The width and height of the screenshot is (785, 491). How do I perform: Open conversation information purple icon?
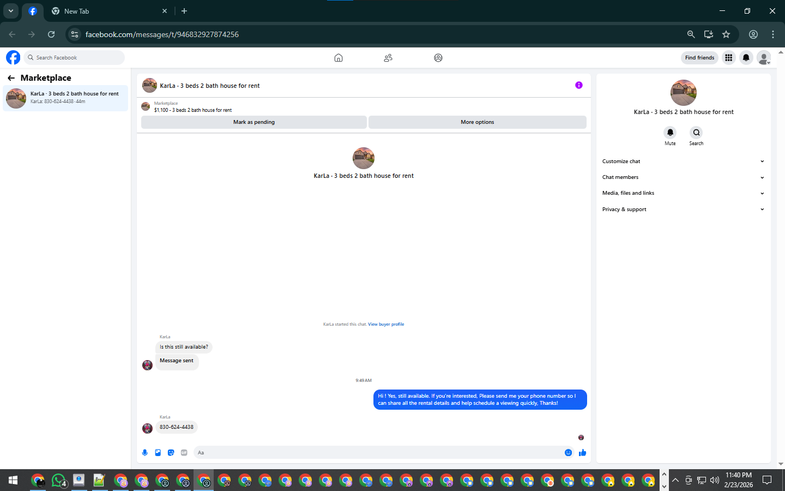coord(579,85)
